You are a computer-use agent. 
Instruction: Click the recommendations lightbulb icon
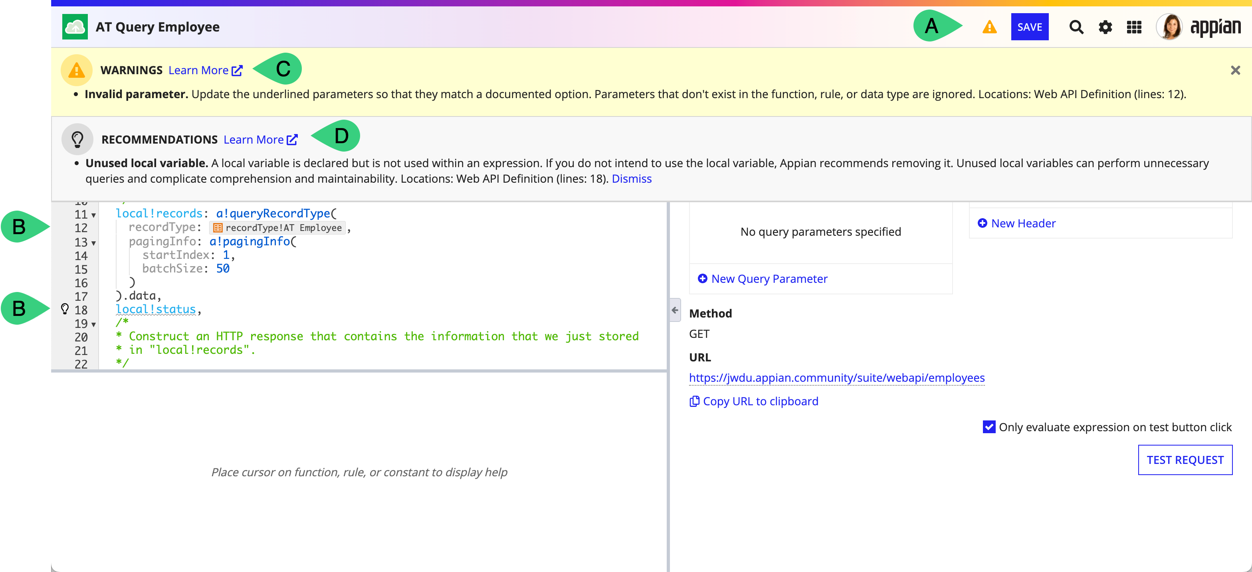coord(77,139)
